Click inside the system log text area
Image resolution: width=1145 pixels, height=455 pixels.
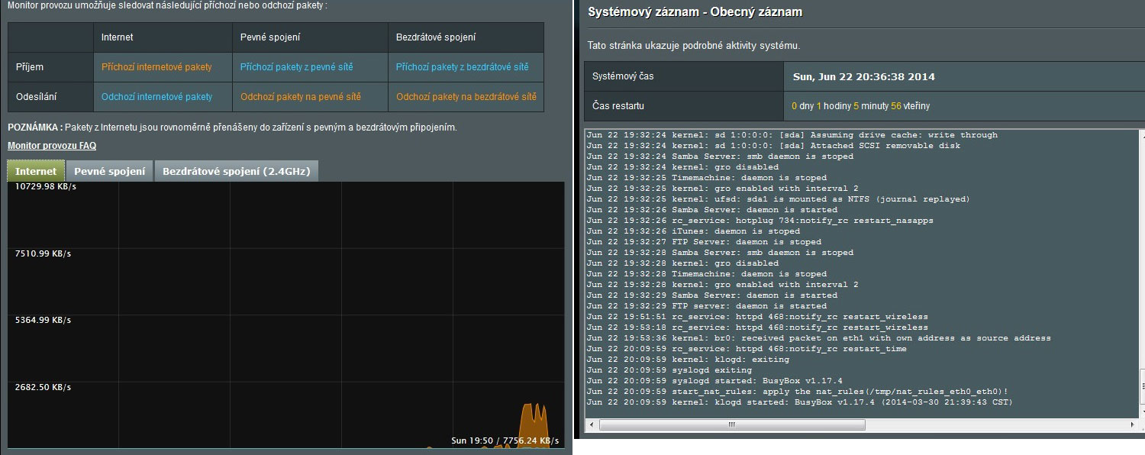coord(840,267)
